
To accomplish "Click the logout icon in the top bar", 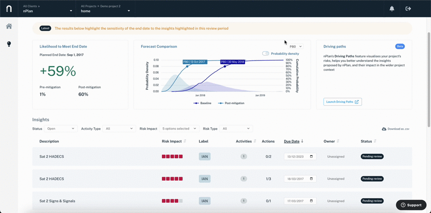I will (x=408, y=9).
